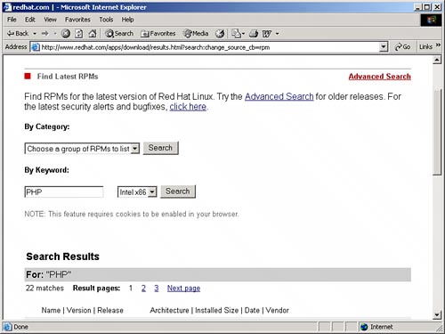This screenshot has height=334, width=445.
Task: Expand the Intel x86 architecture dropdown
Action: tap(152, 192)
